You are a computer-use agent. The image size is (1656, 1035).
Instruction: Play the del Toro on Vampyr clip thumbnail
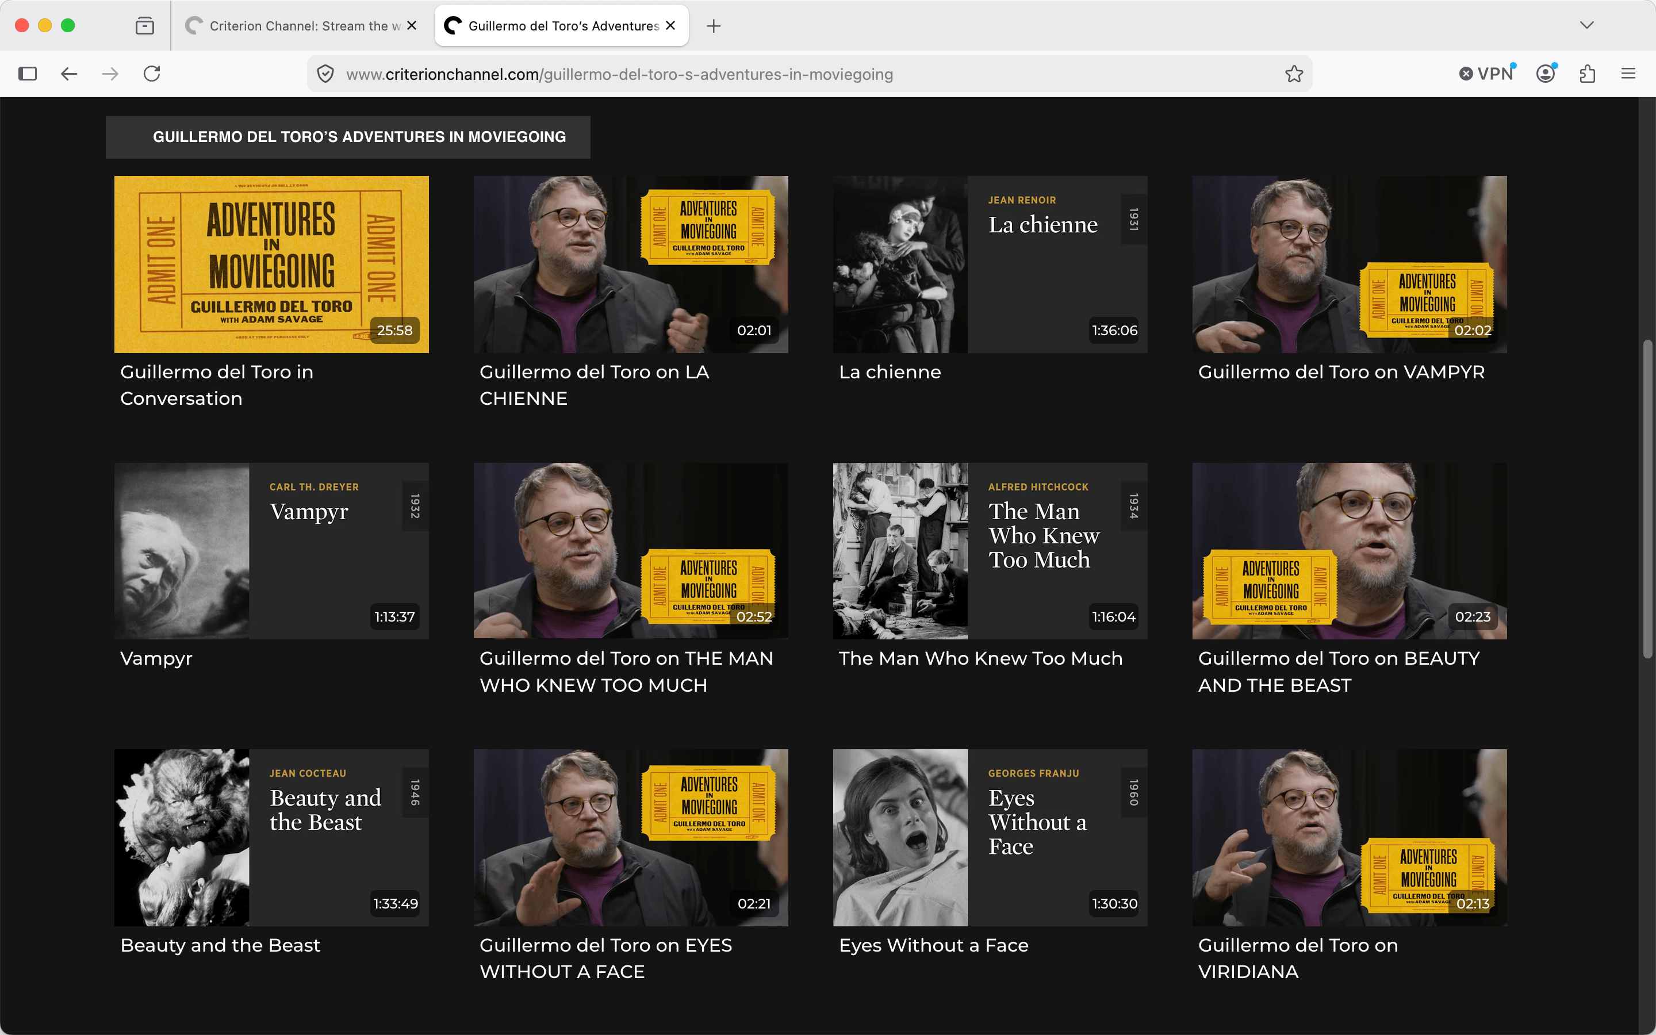click(x=1350, y=264)
